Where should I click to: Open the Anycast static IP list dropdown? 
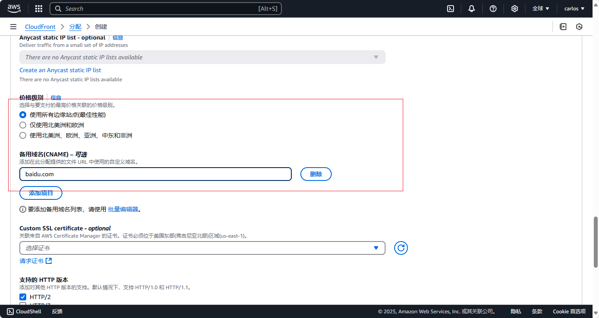[202, 57]
